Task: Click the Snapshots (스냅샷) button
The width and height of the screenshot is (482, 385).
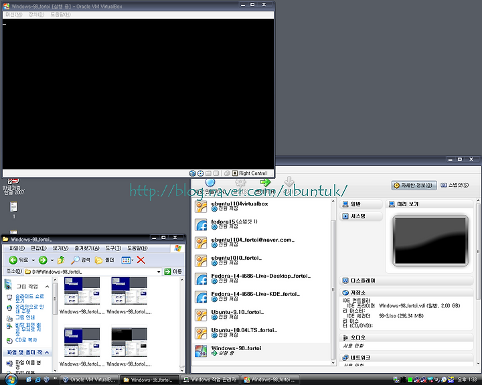Action: pyautogui.click(x=455, y=185)
